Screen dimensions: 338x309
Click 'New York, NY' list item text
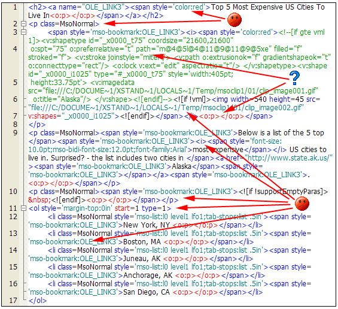[x=147, y=225]
